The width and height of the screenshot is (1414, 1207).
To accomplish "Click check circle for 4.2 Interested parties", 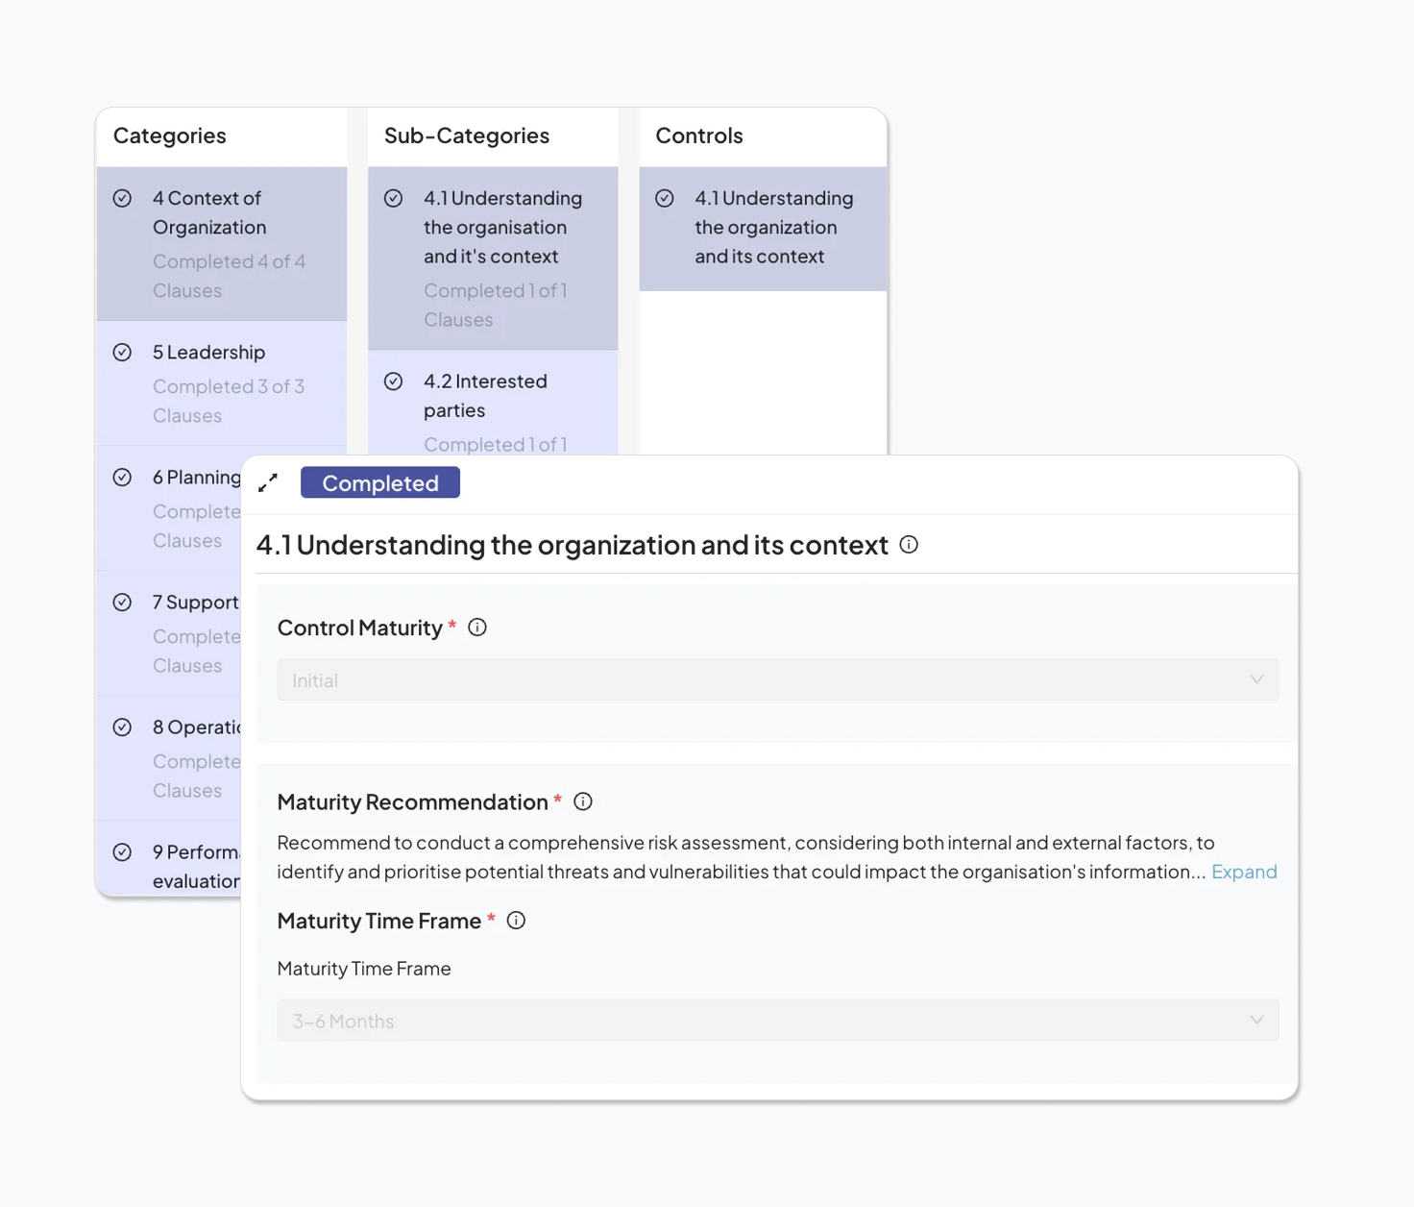I will [x=394, y=381].
